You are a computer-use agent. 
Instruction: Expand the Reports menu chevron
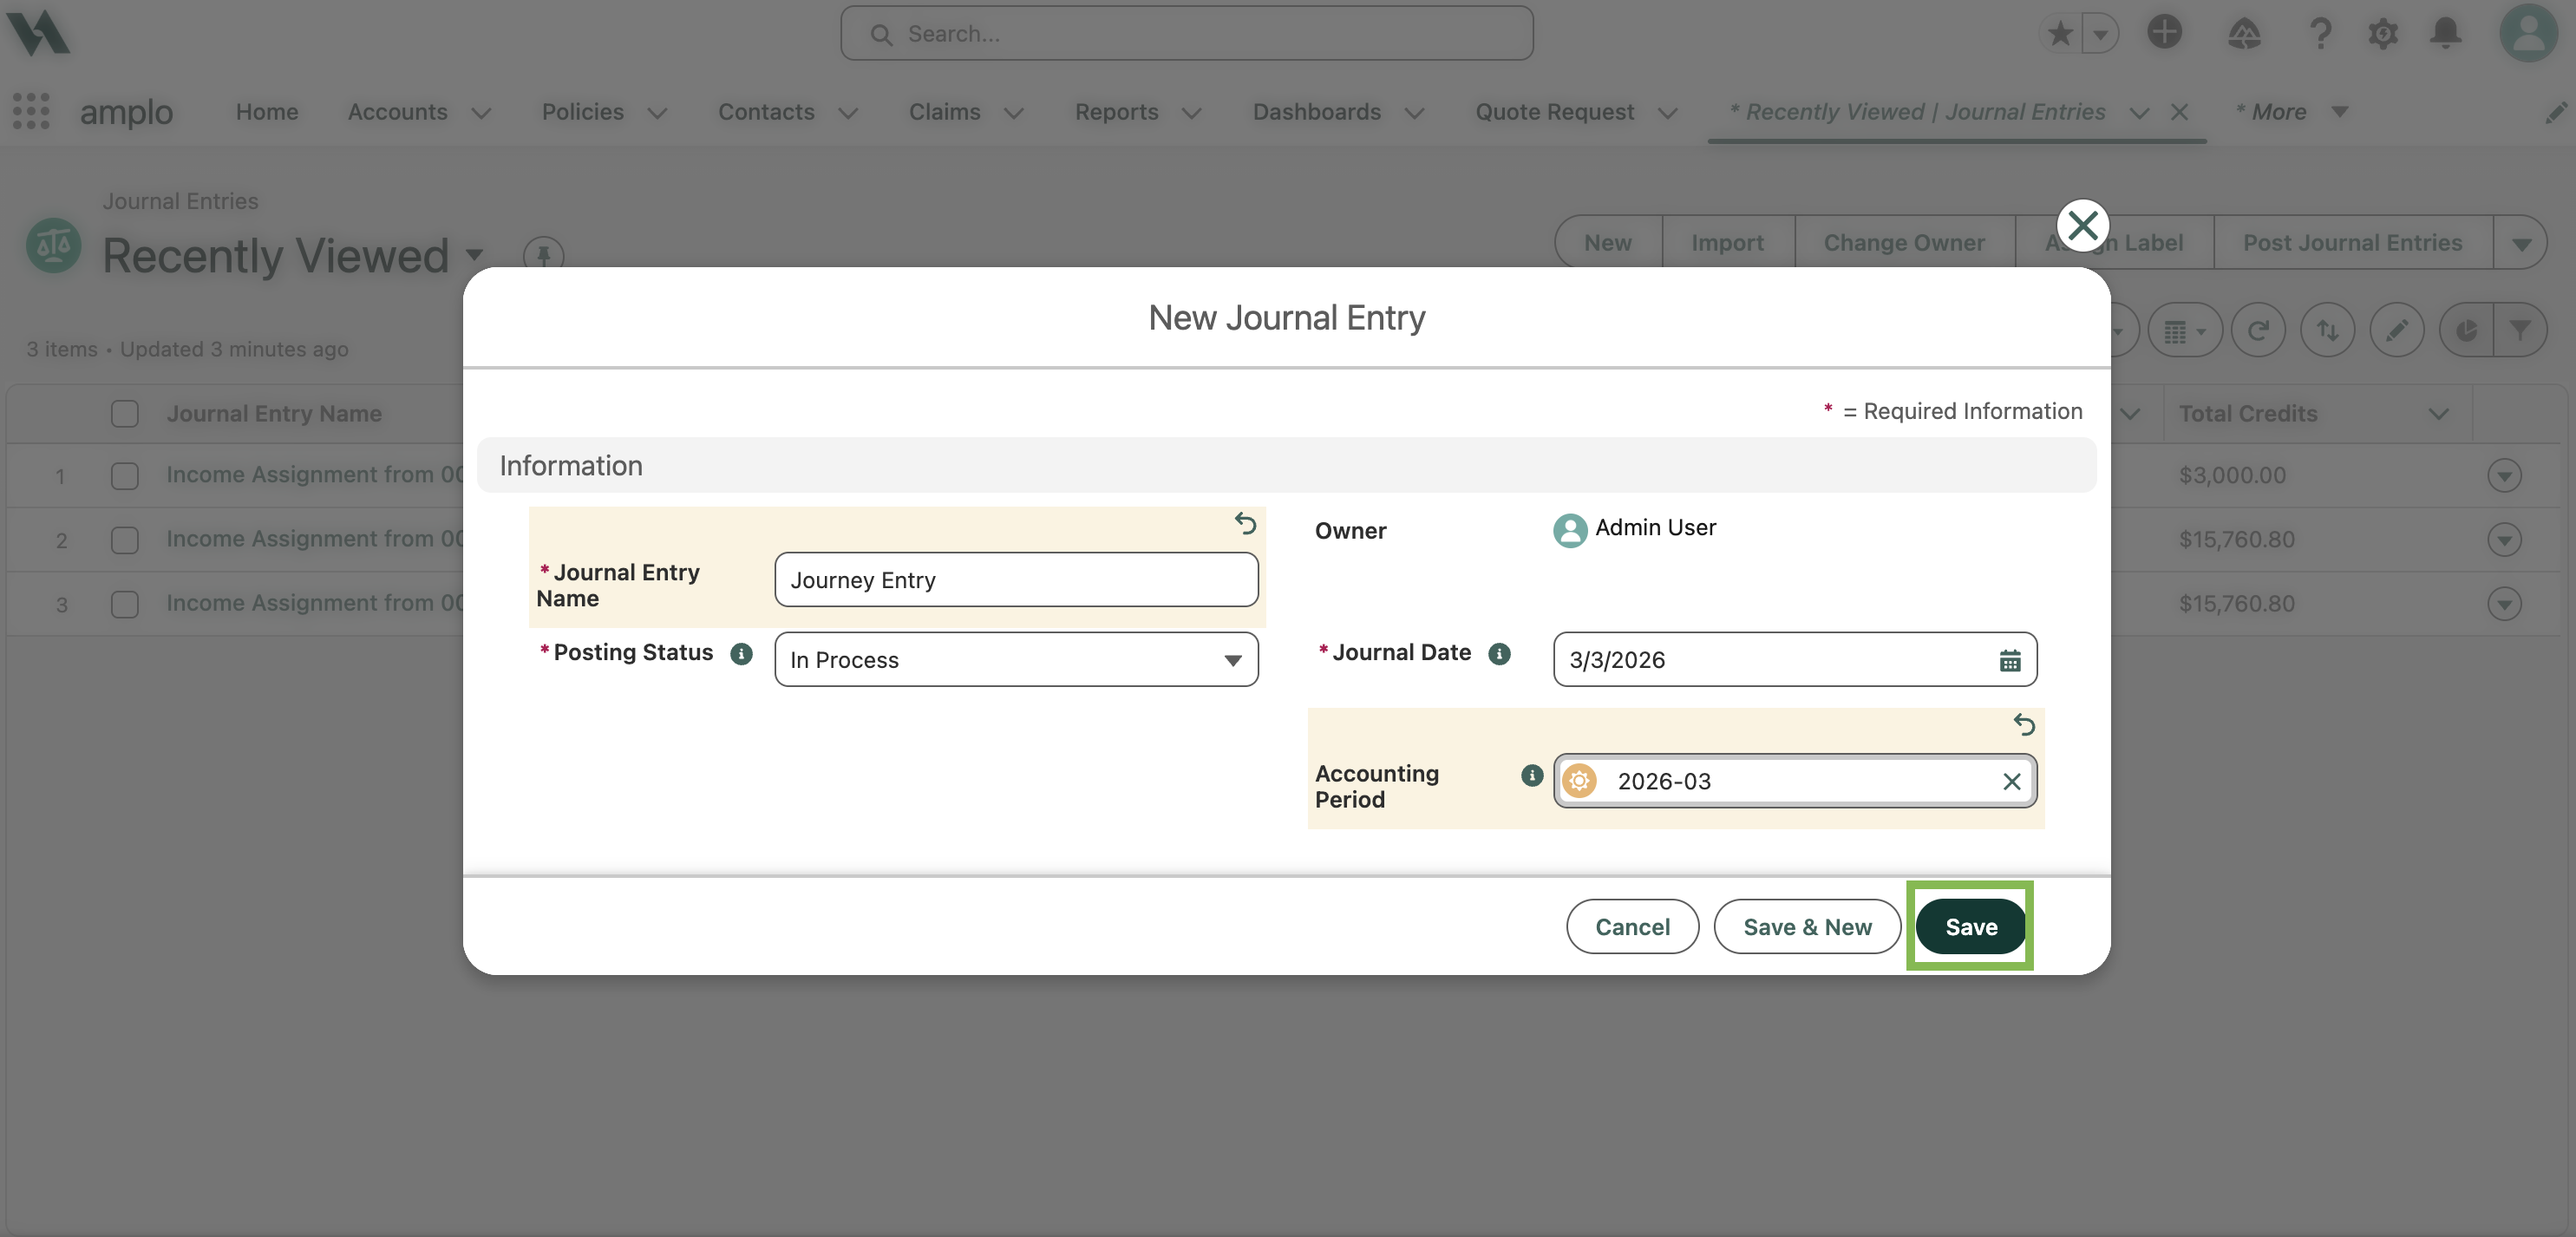tap(1192, 113)
